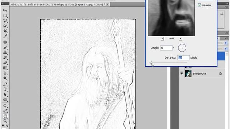Toggle the Preview checkbox in Motion Blur
This screenshot has width=230, height=129.
[x=199, y=5]
